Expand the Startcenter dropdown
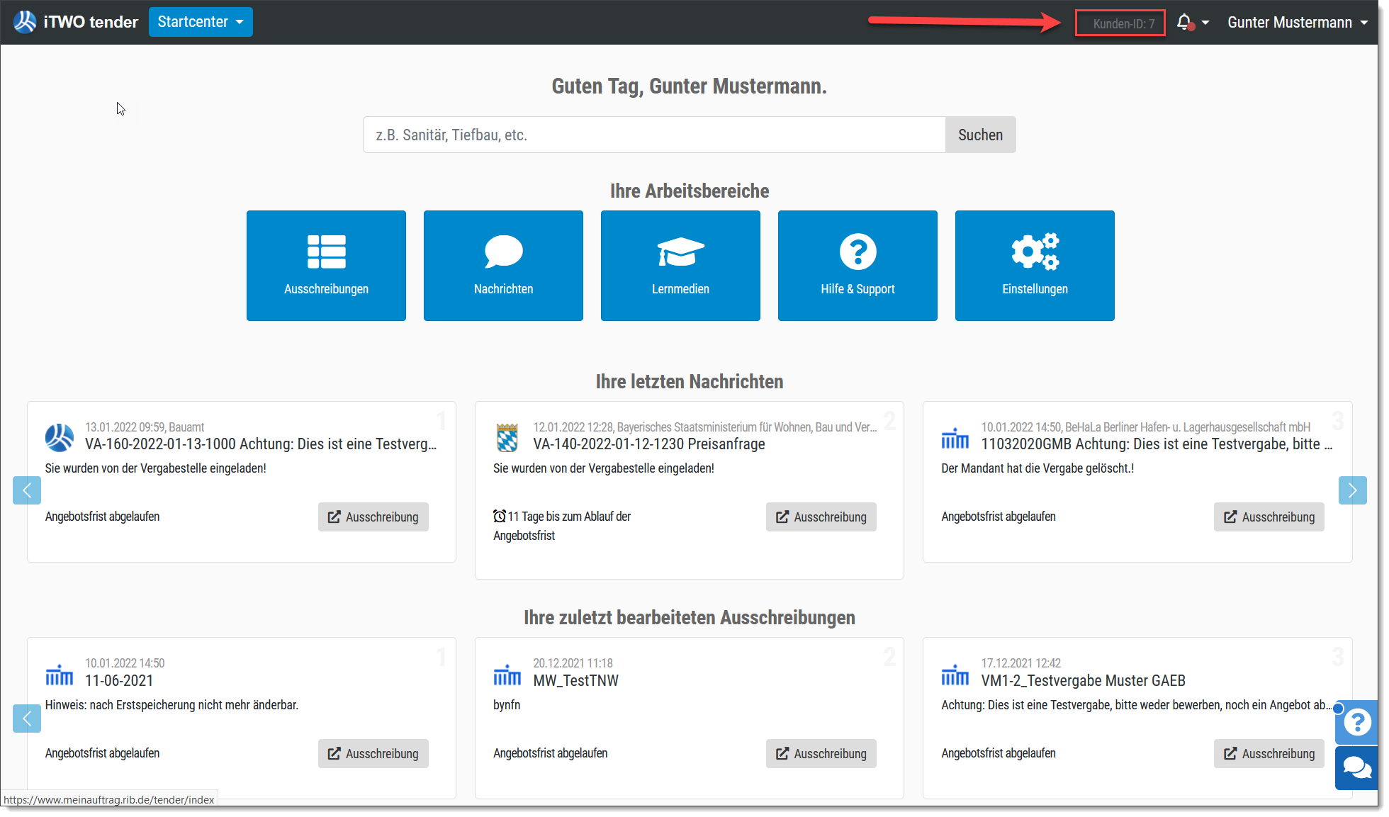This screenshot has height=817, width=1389. (x=201, y=22)
